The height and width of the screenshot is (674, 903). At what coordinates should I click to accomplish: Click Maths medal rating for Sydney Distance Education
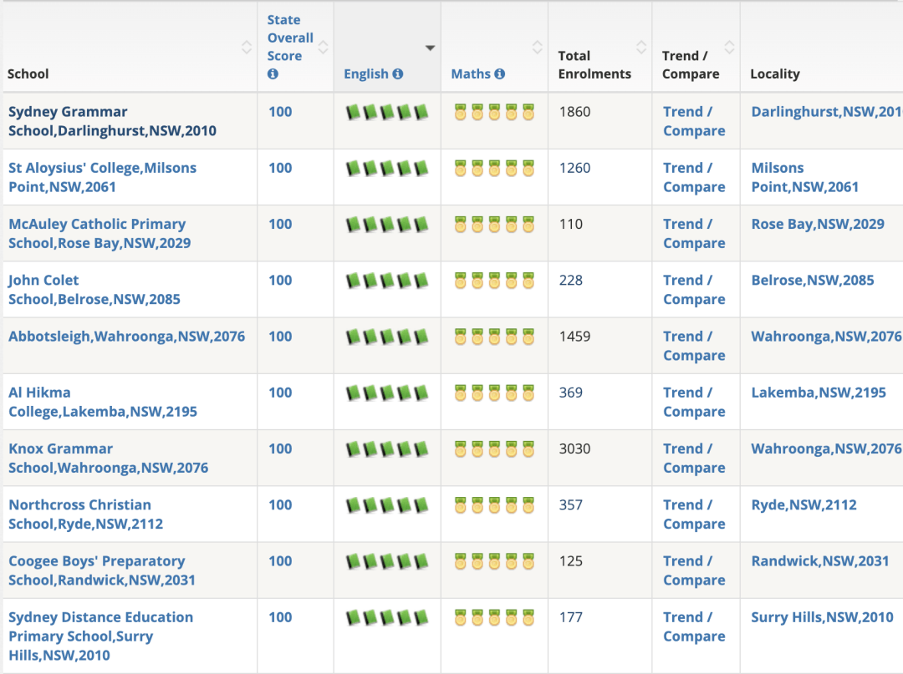click(x=494, y=617)
